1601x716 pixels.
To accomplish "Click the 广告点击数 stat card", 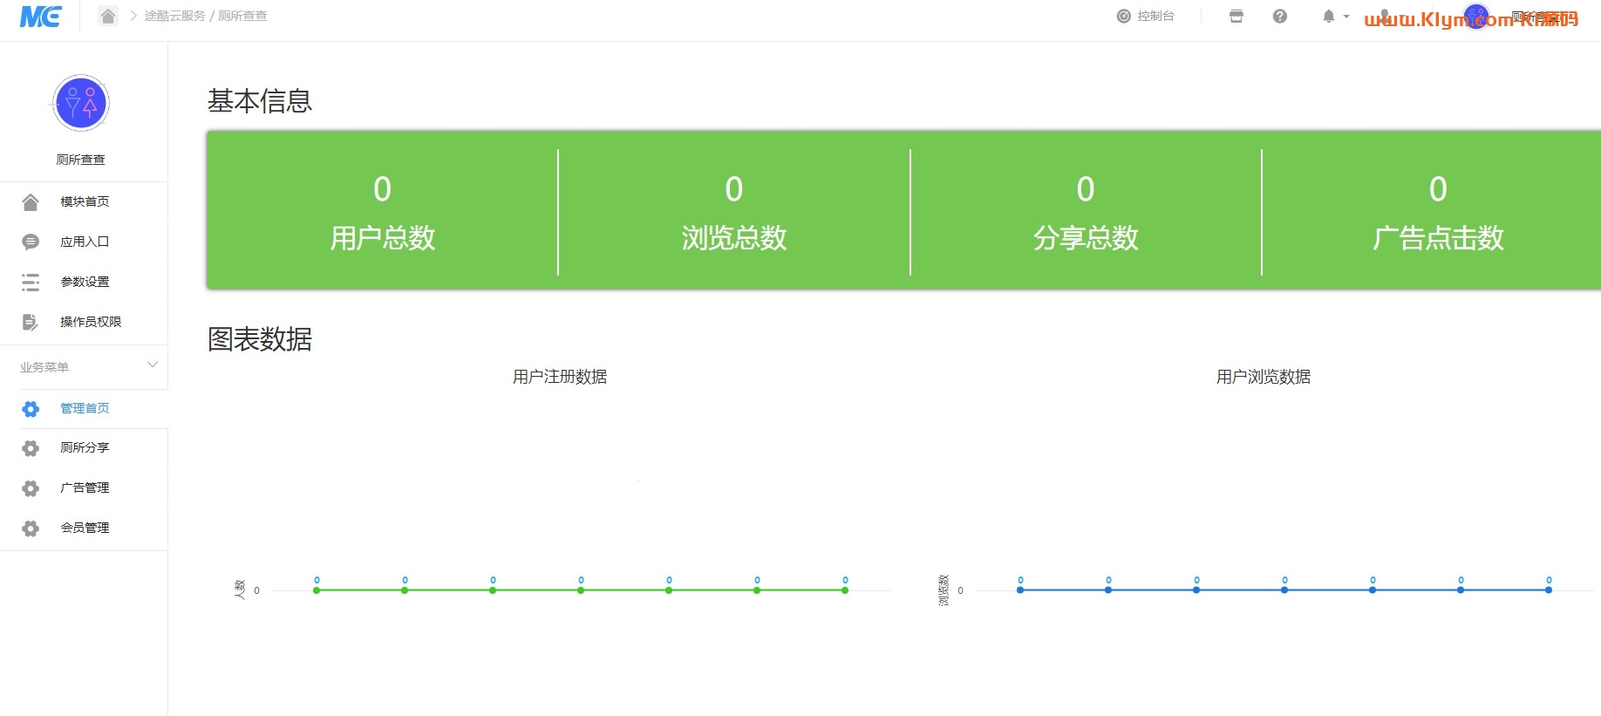I will [x=1437, y=212].
